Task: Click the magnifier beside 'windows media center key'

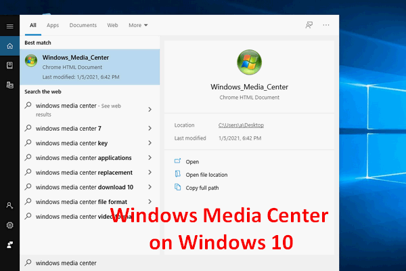Action: tap(28, 143)
